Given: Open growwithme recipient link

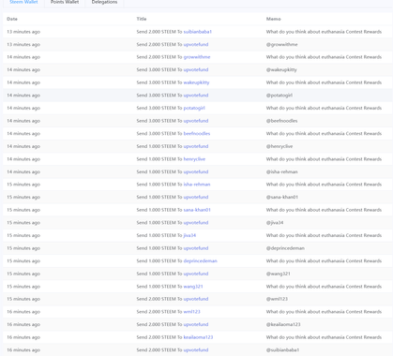Looking at the screenshot, I should [x=197, y=57].
